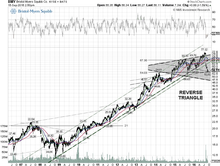
Task: Click the Volume 7.3M value
Action: click(x=172, y=5)
